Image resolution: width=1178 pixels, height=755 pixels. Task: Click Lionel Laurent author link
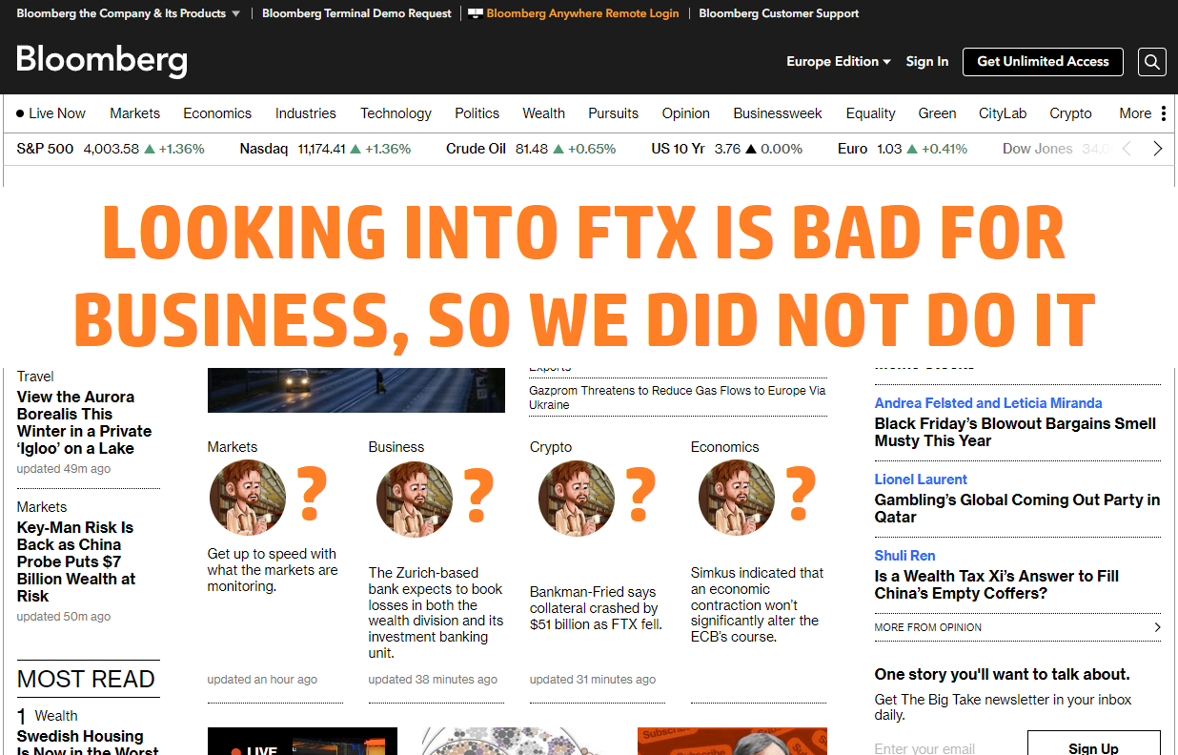921,480
